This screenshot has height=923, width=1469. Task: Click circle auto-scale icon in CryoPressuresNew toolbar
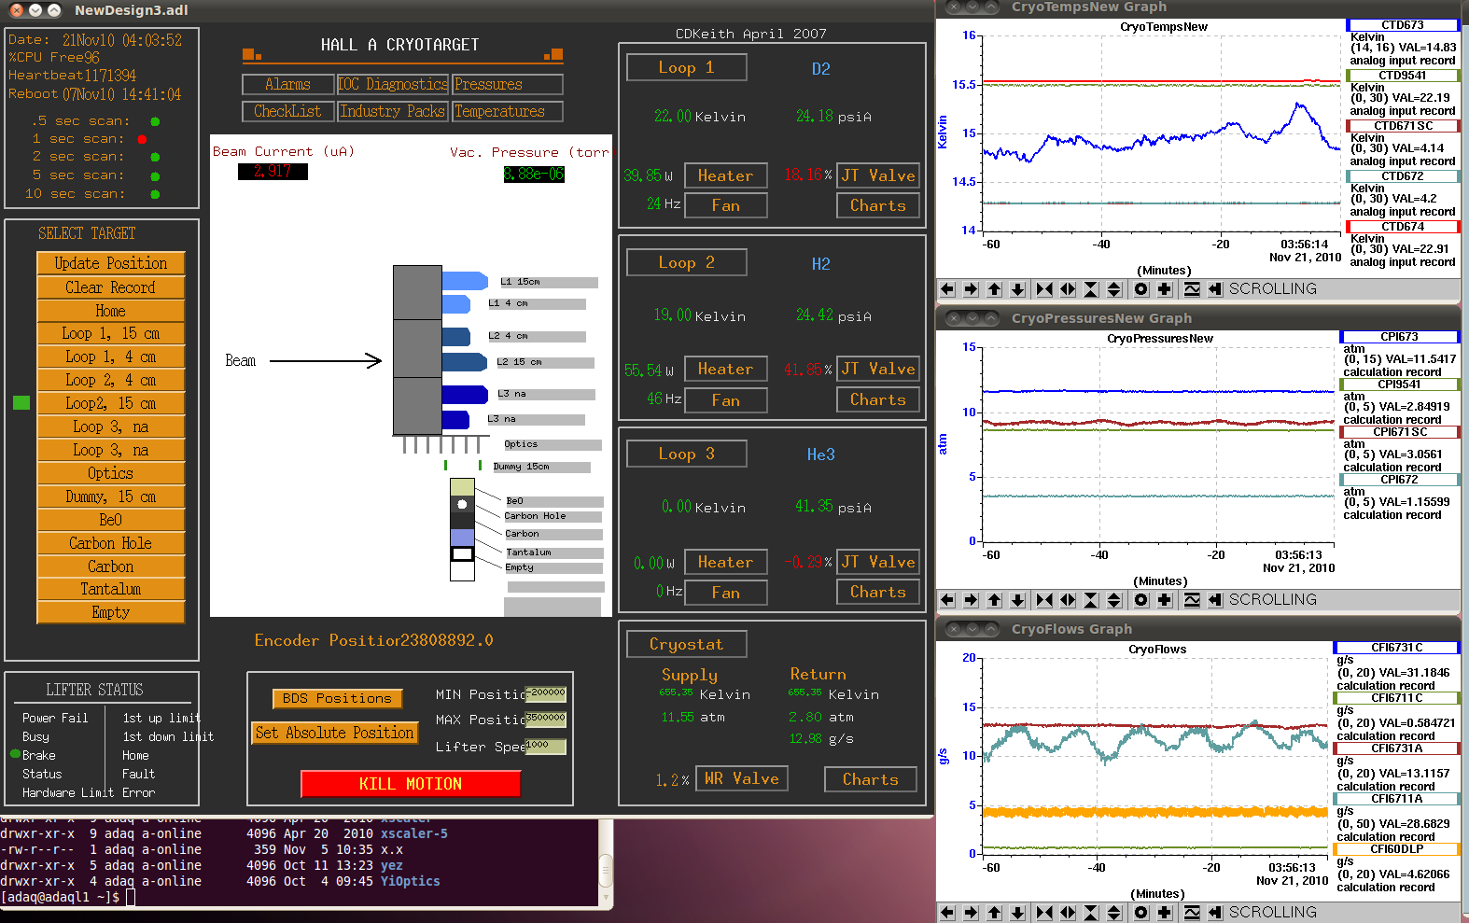1141,600
